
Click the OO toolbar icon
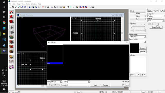(x=81, y=7)
